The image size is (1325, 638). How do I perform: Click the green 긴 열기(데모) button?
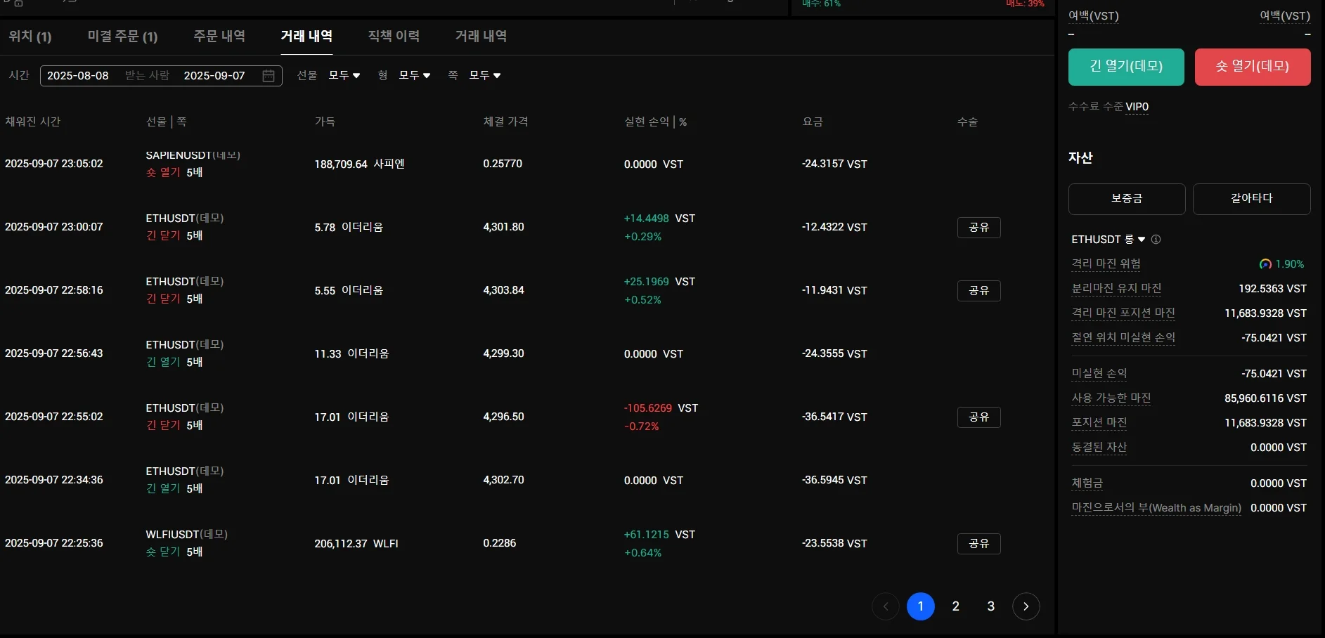pos(1126,67)
